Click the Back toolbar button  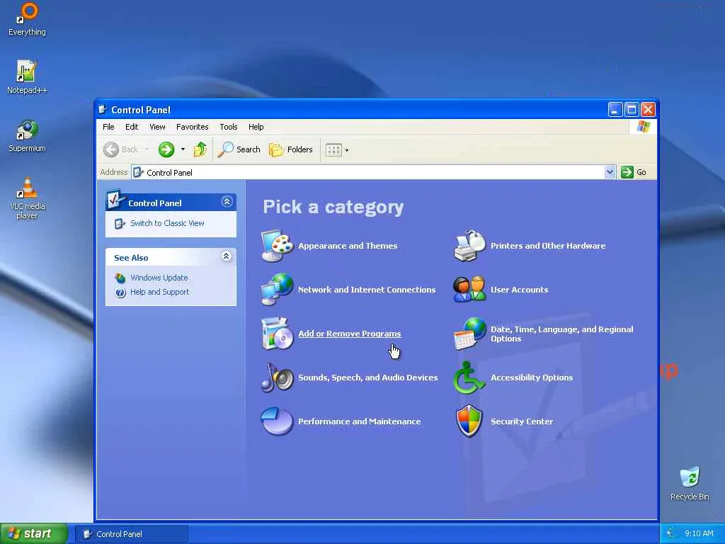(120, 149)
